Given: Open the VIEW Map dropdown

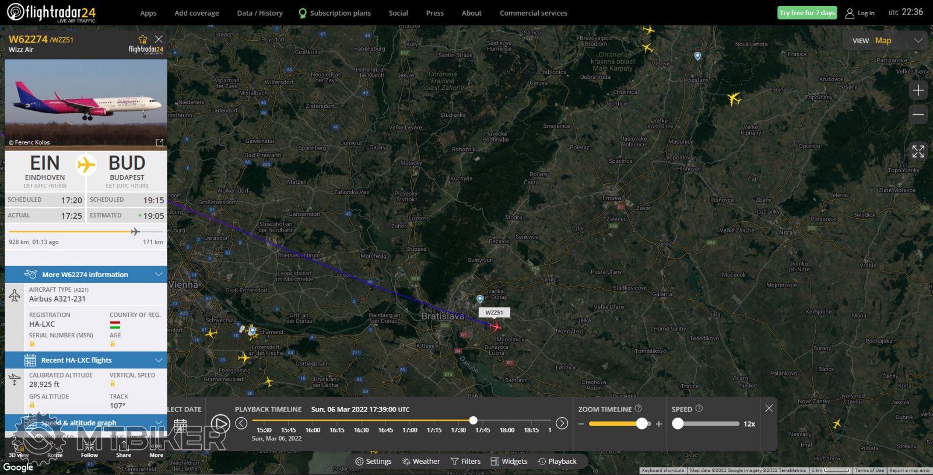Looking at the screenshot, I should (x=887, y=41).
